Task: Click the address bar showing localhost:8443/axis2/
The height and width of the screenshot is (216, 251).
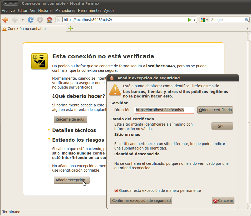Action: 125,20
